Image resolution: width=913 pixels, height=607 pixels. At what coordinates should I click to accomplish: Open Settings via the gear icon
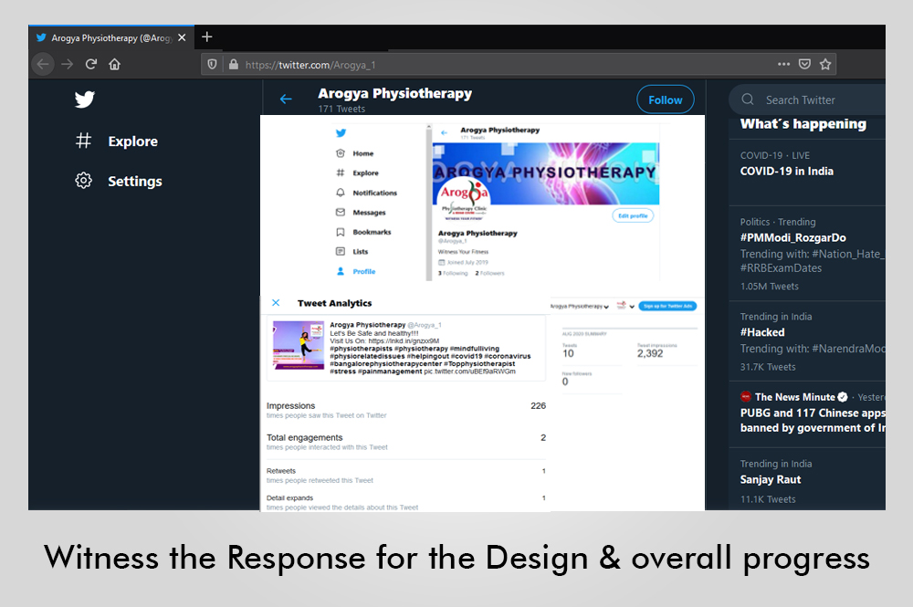pos(84,181)
